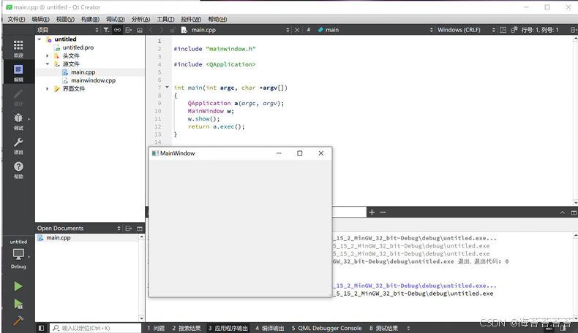The image size is (578, 333).
Task: Open the Help mode
Action: click(18, 170)
